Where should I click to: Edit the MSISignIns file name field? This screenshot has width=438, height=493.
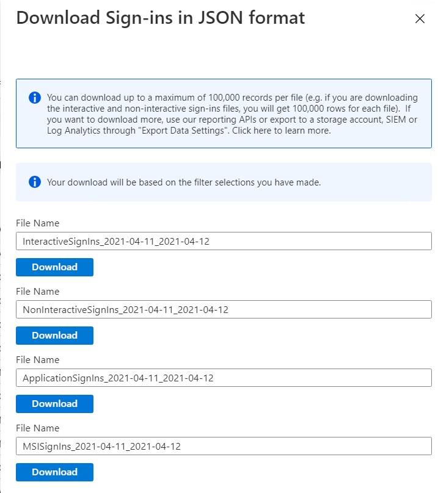point(224,446)
